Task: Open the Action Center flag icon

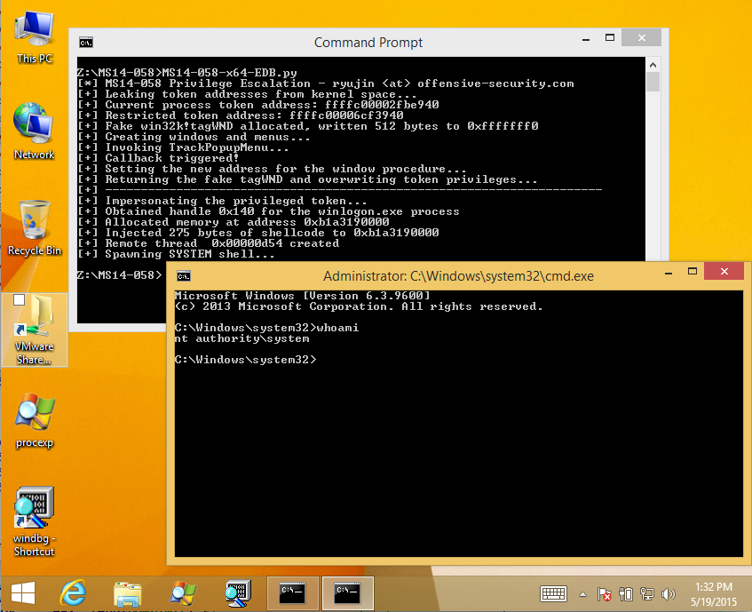Action: [x=605, y=593]
